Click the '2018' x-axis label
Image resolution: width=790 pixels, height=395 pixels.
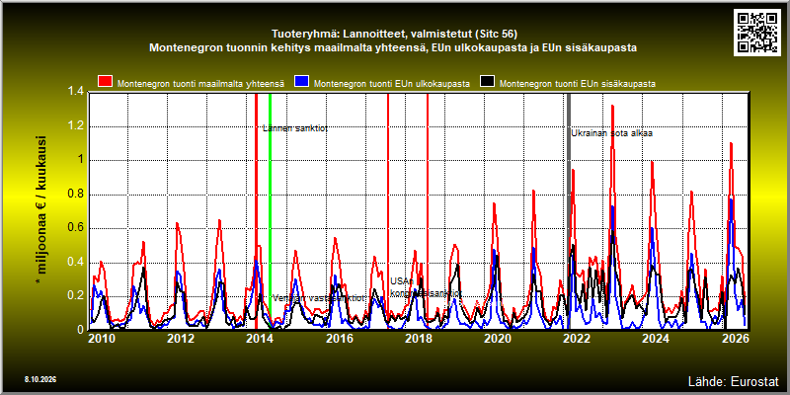[x=418, y=339]
